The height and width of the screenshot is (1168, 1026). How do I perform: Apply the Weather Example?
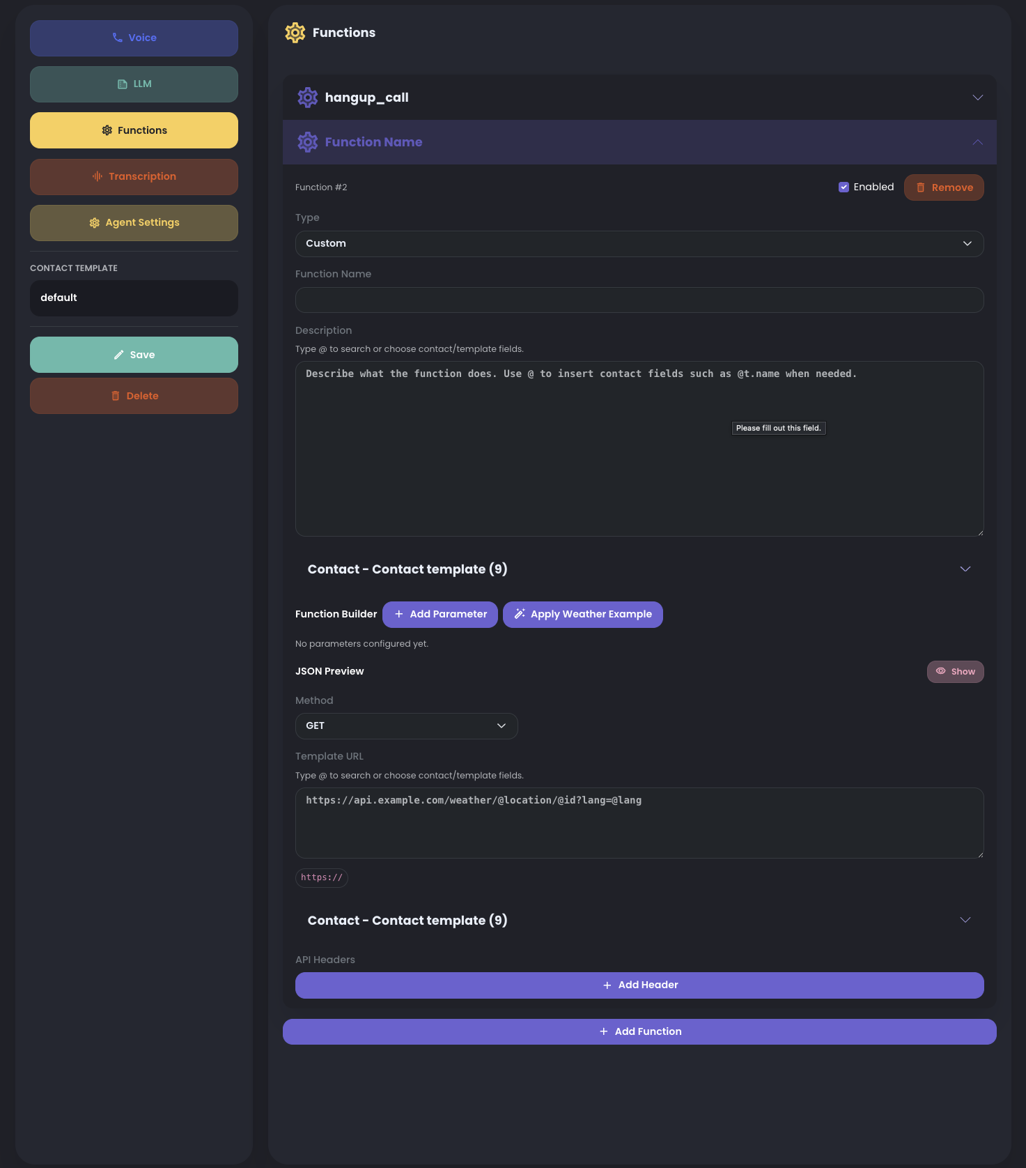583,615
